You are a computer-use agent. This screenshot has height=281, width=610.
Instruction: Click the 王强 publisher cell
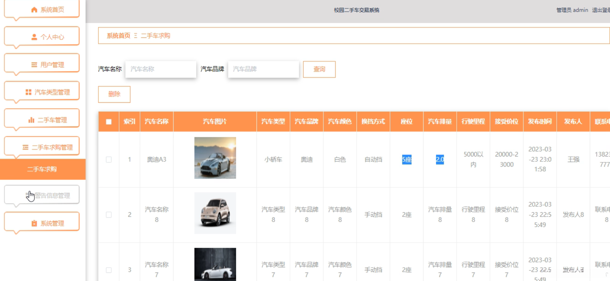coord(573,159)
